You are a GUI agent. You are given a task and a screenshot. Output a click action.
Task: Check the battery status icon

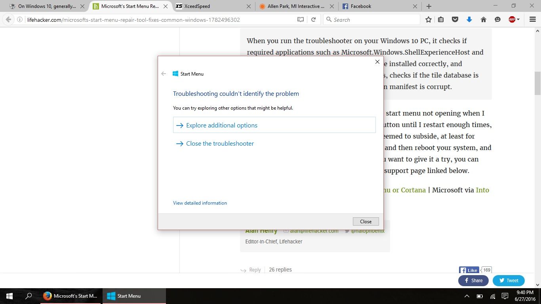click(x=480, y=296)
